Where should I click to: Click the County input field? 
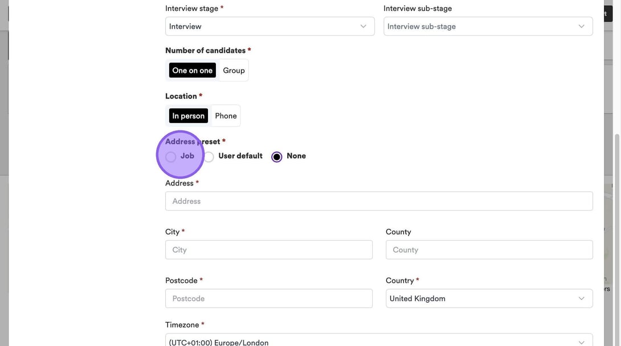pyautogui.click(x=489, y=250)
